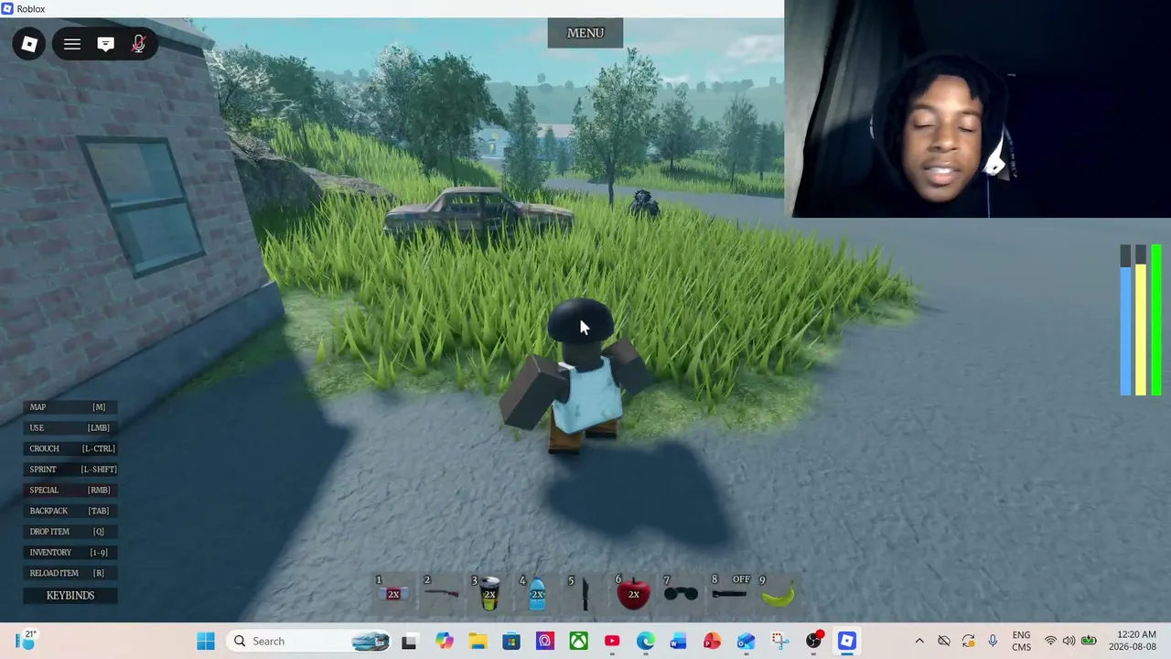Click the taskbar Search box

(x=311, y=641)
